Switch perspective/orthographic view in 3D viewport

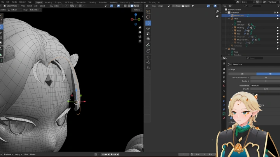tap(140, 41)
